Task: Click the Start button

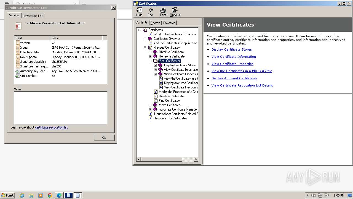Action: [x=8, y=195]
